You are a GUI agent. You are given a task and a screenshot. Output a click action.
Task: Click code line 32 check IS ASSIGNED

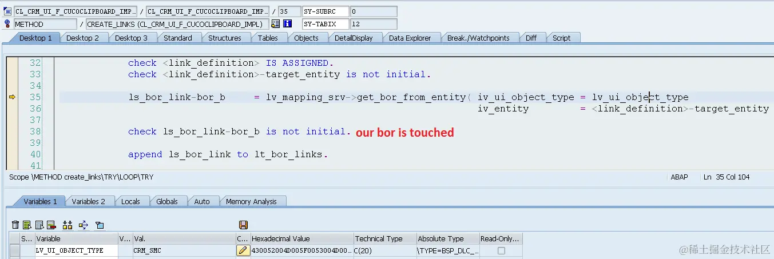[x=231, y=63]
